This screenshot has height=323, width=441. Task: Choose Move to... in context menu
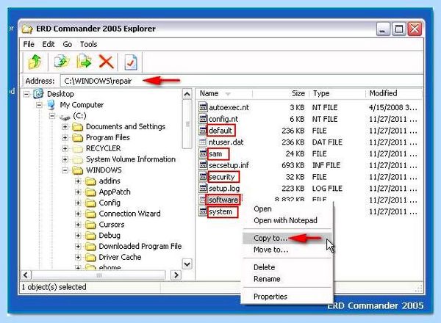(x=287, y=250)
